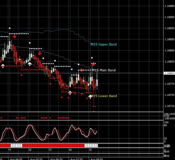Click the stochastic 80 level label
Image resolution: width=175 pixels, height=160 pixels.
click(x=166, y=125)
